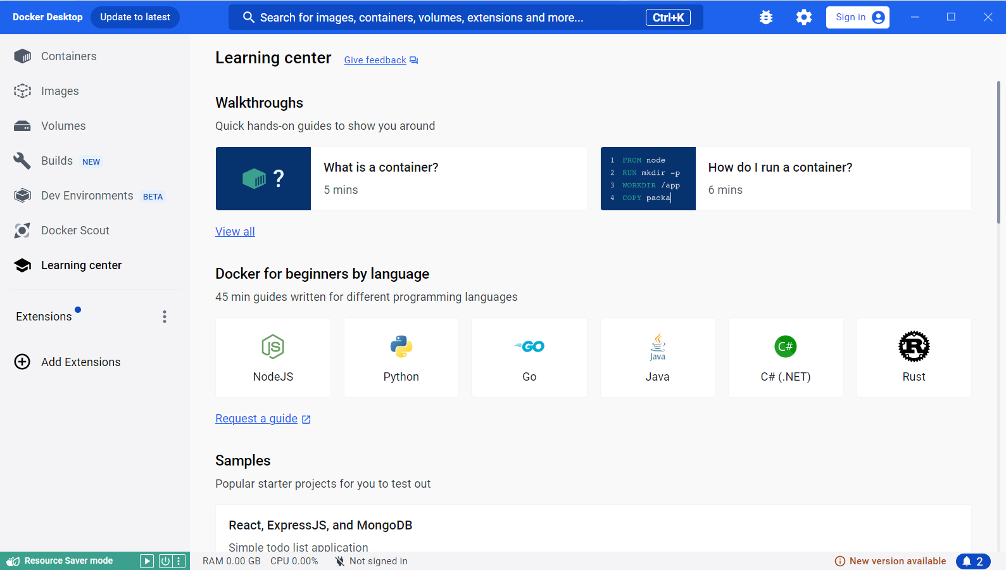Click the Request a guide link

(263, 419)
